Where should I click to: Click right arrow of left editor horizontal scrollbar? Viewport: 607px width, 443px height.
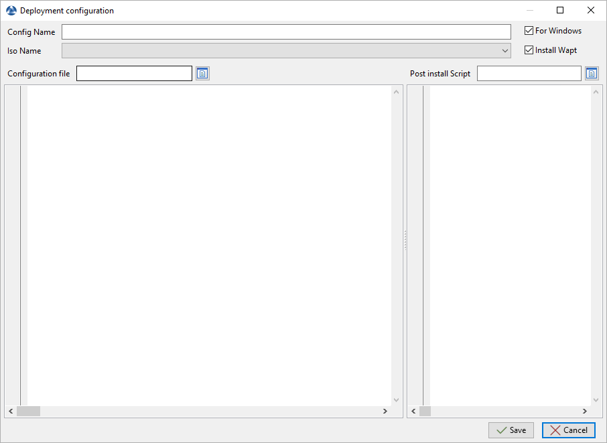385,412
